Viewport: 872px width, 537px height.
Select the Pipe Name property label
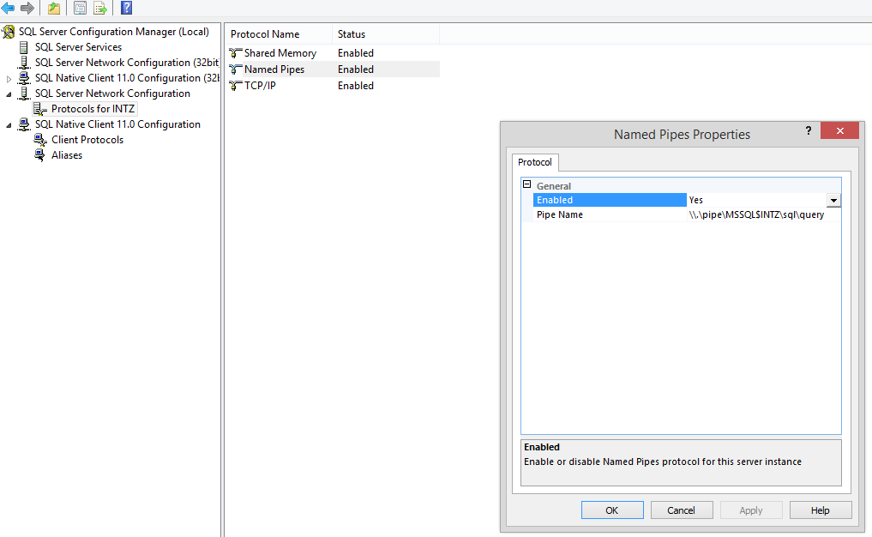coord(559,214)
